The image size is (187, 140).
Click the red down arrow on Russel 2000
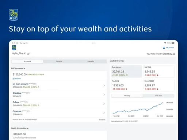[x=157, y=89]
